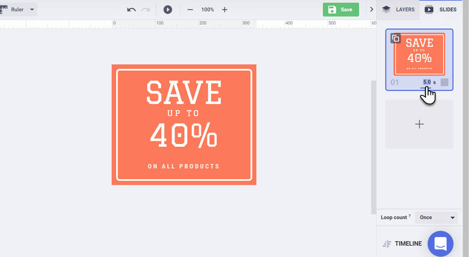Collapse the right panel with the chevron
Viewport: 469px width, 257px height.
pos(371,9)
